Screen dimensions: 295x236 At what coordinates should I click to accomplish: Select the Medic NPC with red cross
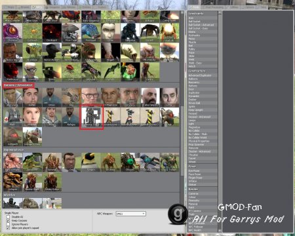[x=13, y=117]
